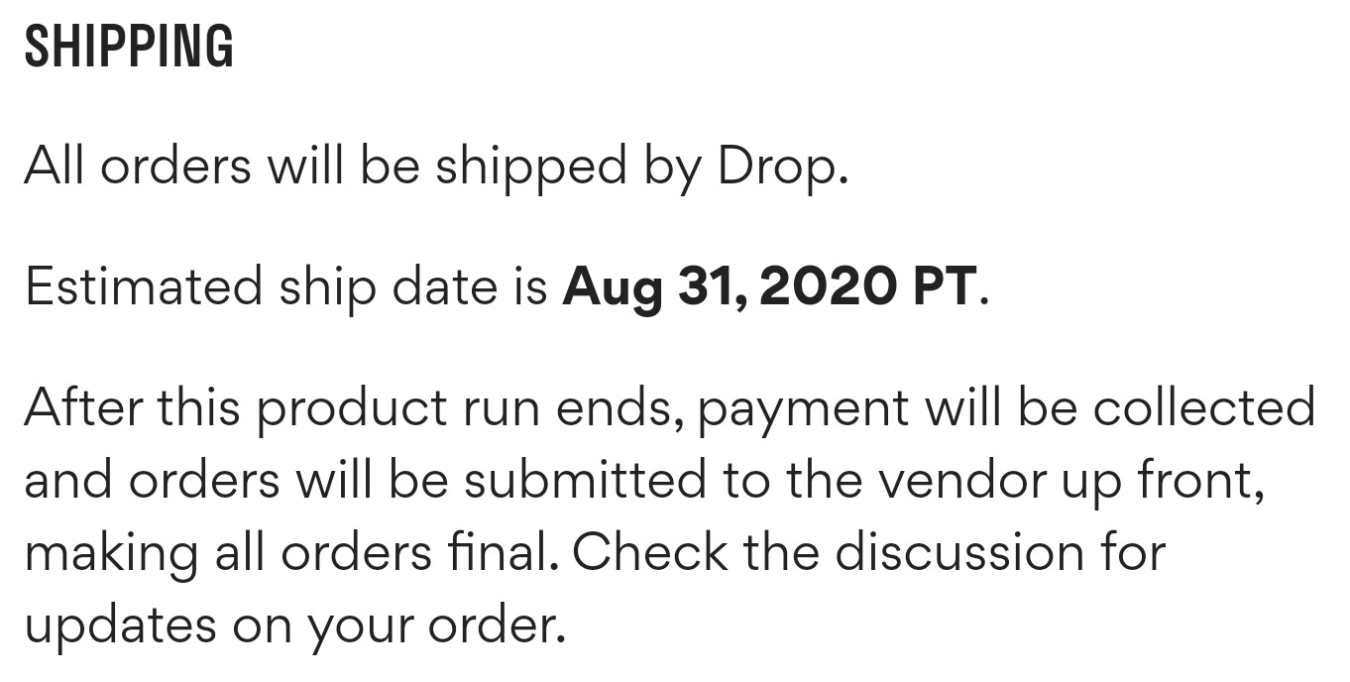Click the bold "Aug" month text
Screen dimensions: 1350x682
(615, 287)
